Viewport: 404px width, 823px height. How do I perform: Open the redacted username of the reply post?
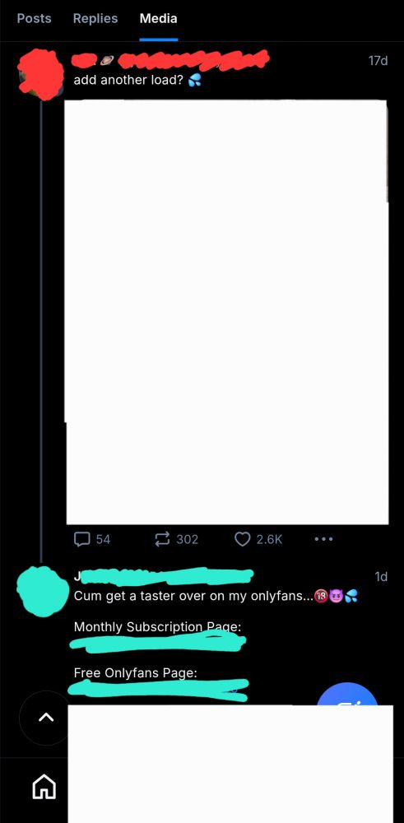click(x=164, y=576)
